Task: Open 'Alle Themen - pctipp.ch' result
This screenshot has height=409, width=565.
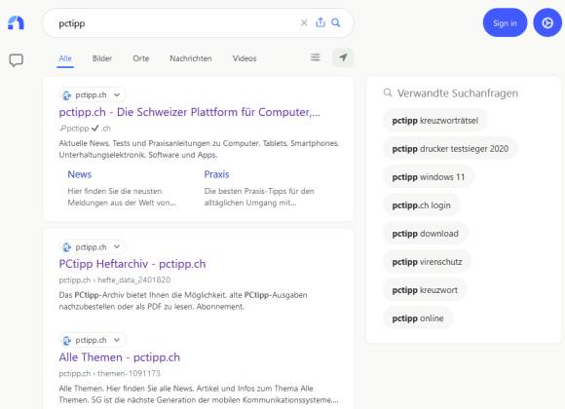Action: click(119, 357)
